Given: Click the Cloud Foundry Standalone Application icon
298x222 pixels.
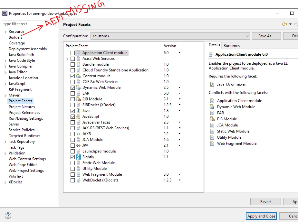Looking at the screenshot, I should 78,70.
